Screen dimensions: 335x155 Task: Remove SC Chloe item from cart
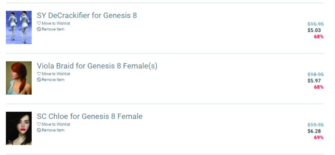coord(53,130)
